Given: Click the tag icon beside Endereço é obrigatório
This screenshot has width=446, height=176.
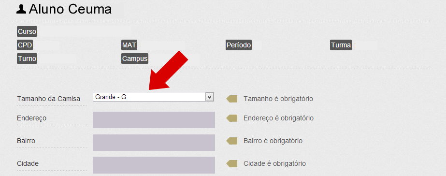Looking at the screenshot, I should pyautogui.click(x=232, y=118).
